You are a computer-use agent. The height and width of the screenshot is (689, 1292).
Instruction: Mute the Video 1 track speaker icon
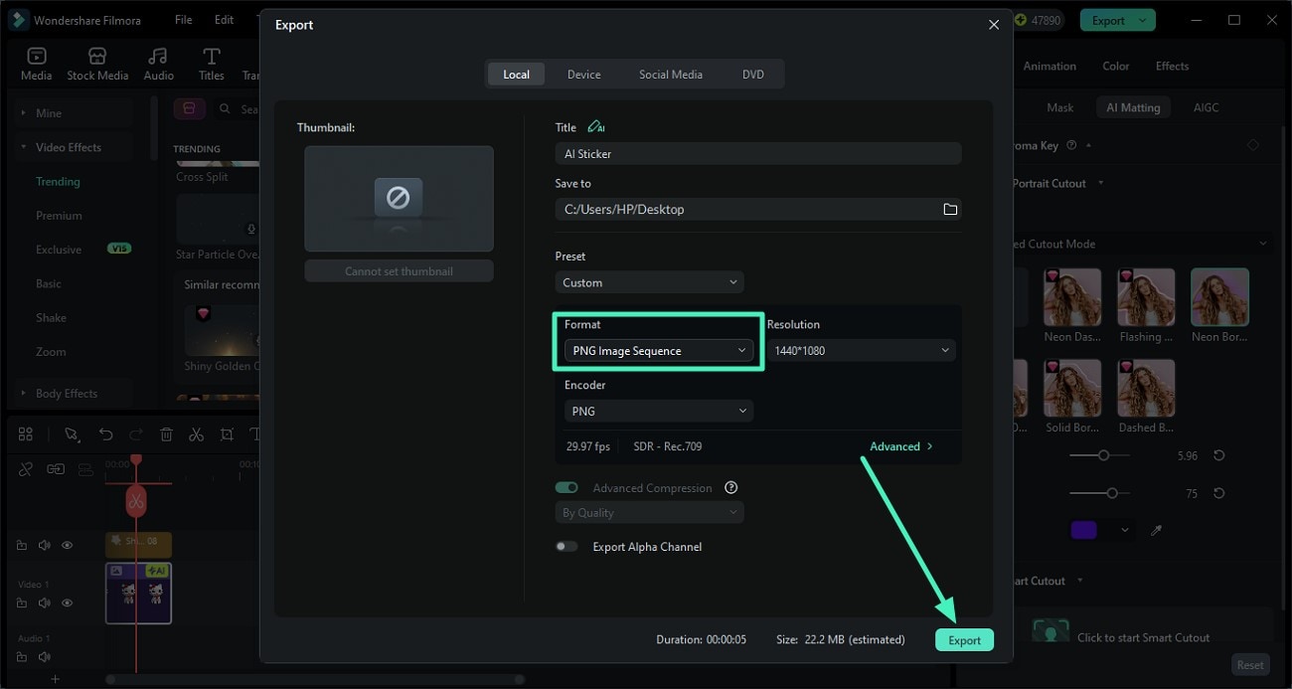[45, 603]
